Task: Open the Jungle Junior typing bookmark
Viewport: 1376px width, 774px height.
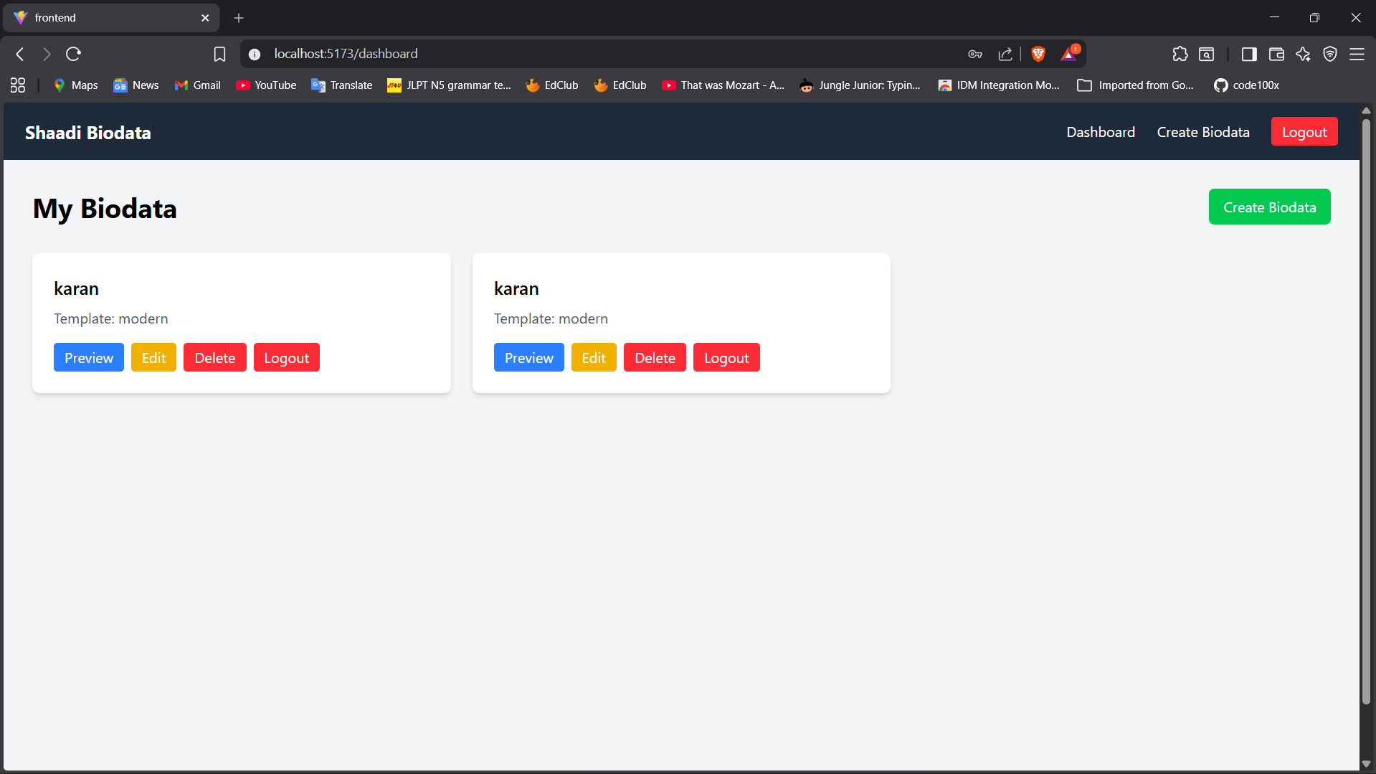Action: click(860, 85)
